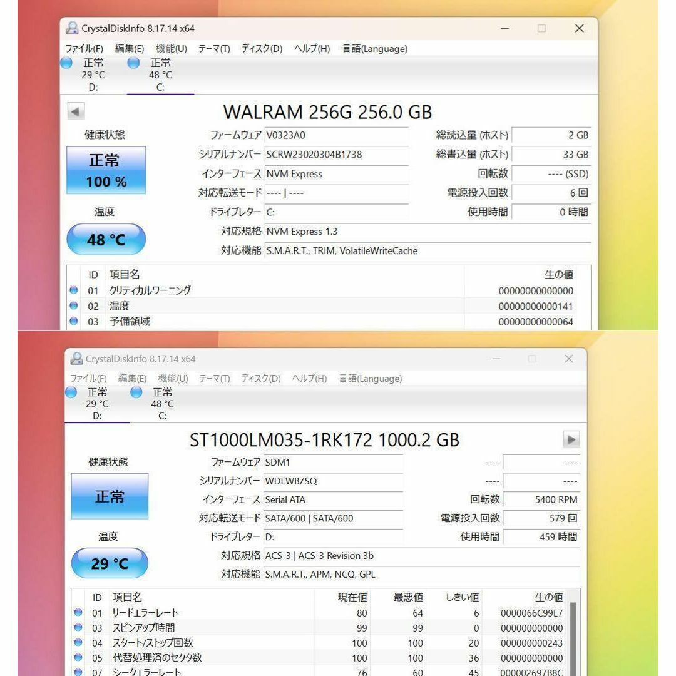The height and width of the screenshot is (676, 676).
Task: Click 対応規格 field ACS-3 | ACS-3 Revision 3b
Action: [x=422, y=556]
